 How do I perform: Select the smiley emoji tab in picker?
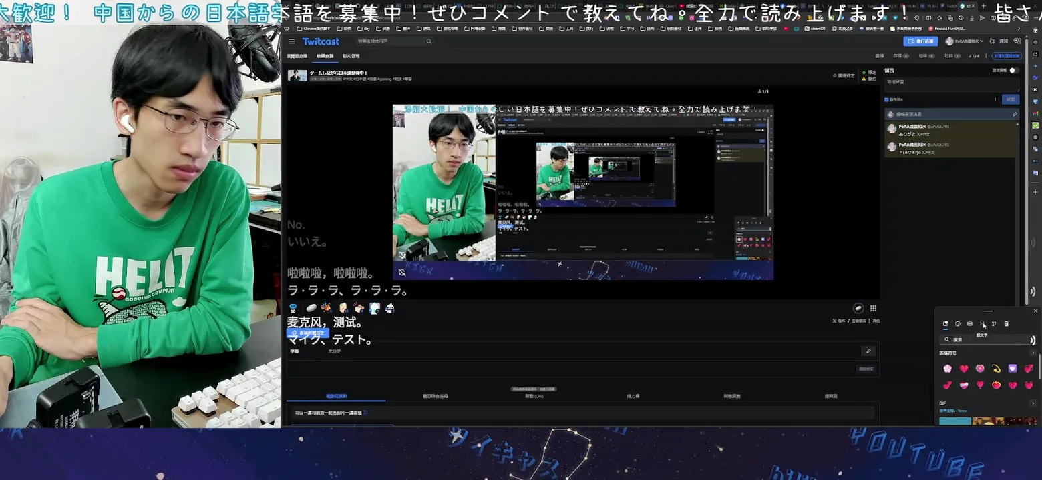coord(957,324)
